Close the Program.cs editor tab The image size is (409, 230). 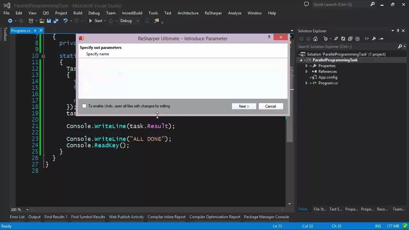click(x=41, y=31)
